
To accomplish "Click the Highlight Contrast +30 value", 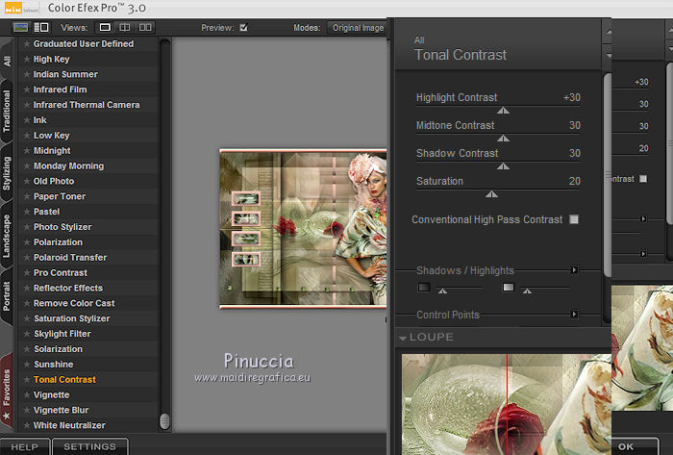I will (x=572, y=97).
